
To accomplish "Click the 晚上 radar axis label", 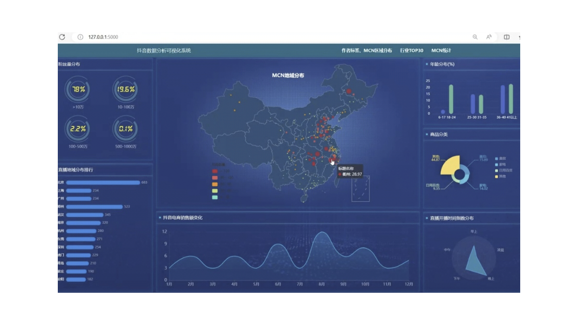I will pyautogui.click(x=491, y=278).
